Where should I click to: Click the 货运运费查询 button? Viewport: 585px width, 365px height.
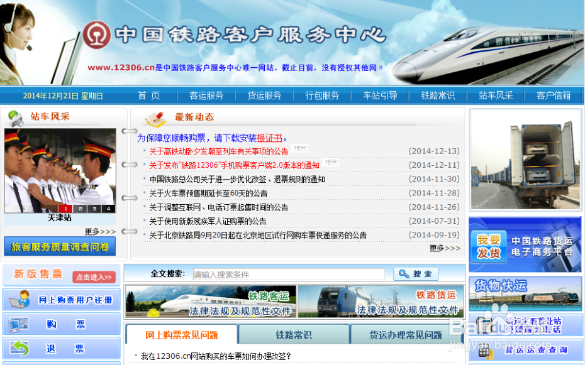(525, 350)
